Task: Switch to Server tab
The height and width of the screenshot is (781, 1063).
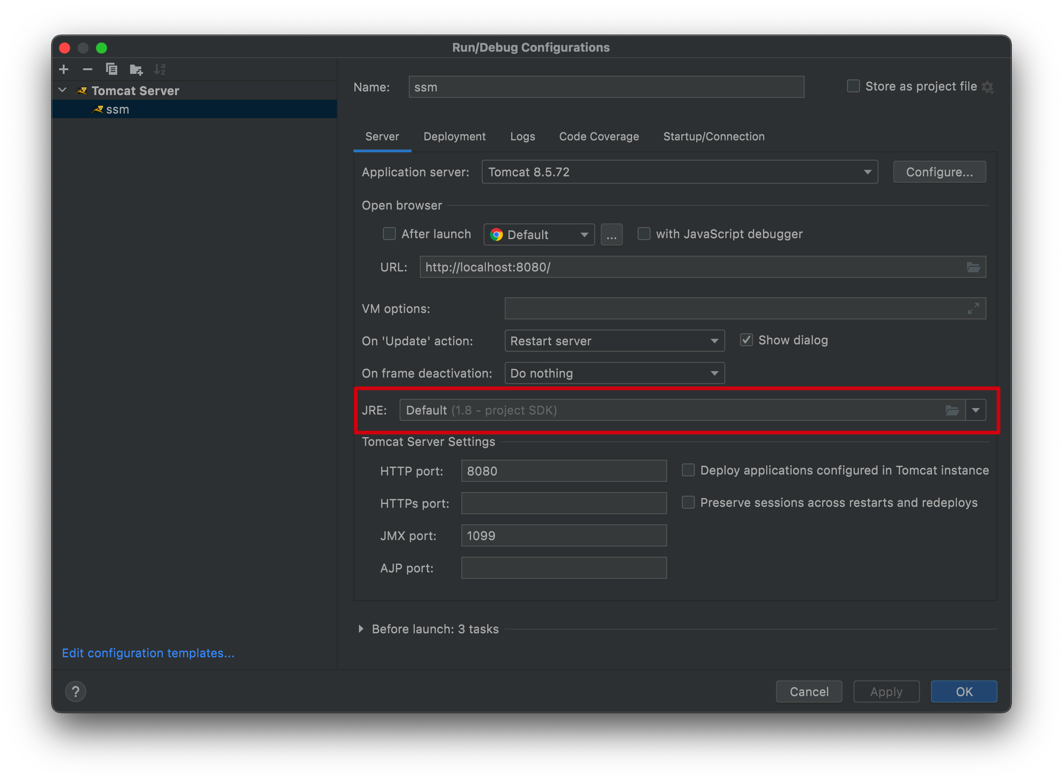Action: pos(382,137)
